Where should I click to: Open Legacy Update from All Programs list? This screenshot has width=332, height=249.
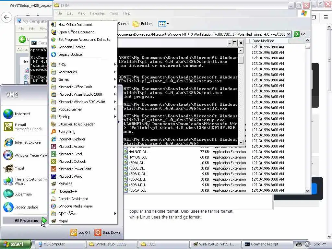point(83,54)
